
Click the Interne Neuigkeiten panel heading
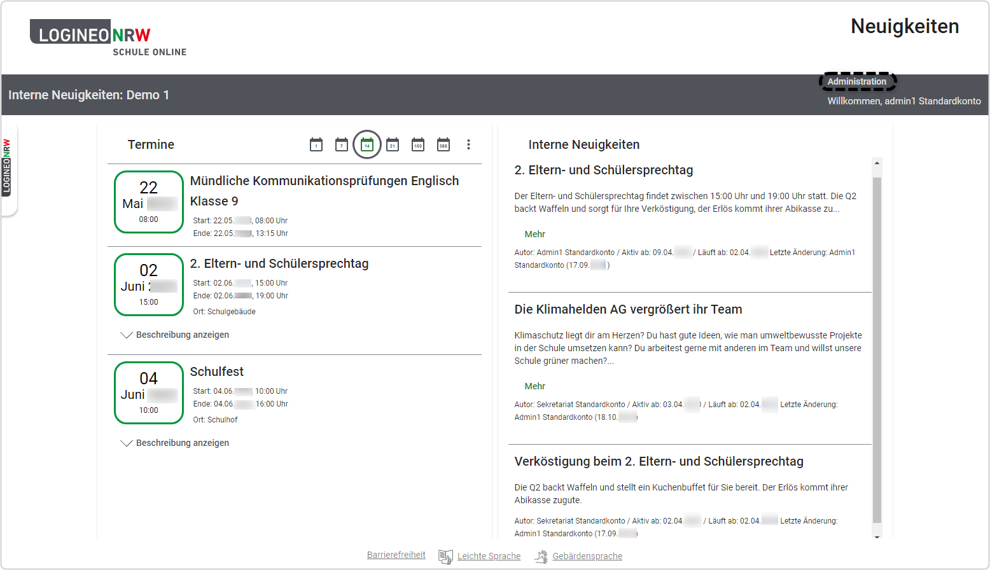pyautogui.click(x=583, y=144)
